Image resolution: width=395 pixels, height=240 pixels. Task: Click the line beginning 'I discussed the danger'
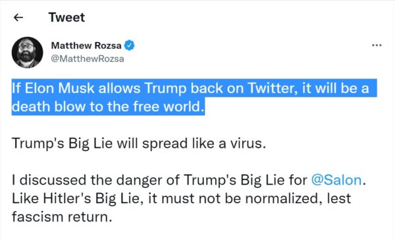pos(189,180)
